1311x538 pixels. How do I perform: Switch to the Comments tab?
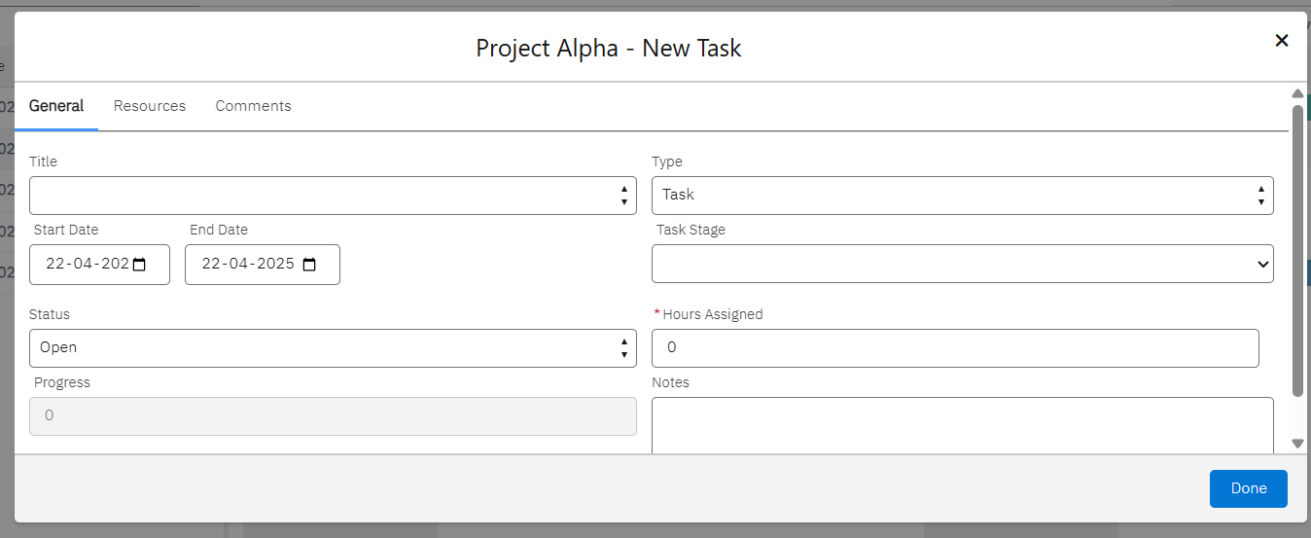pos(253,106)
